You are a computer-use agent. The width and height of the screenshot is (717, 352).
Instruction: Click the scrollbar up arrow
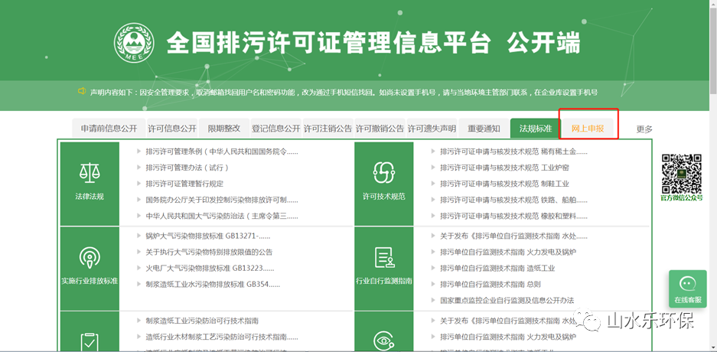(713, 3)
